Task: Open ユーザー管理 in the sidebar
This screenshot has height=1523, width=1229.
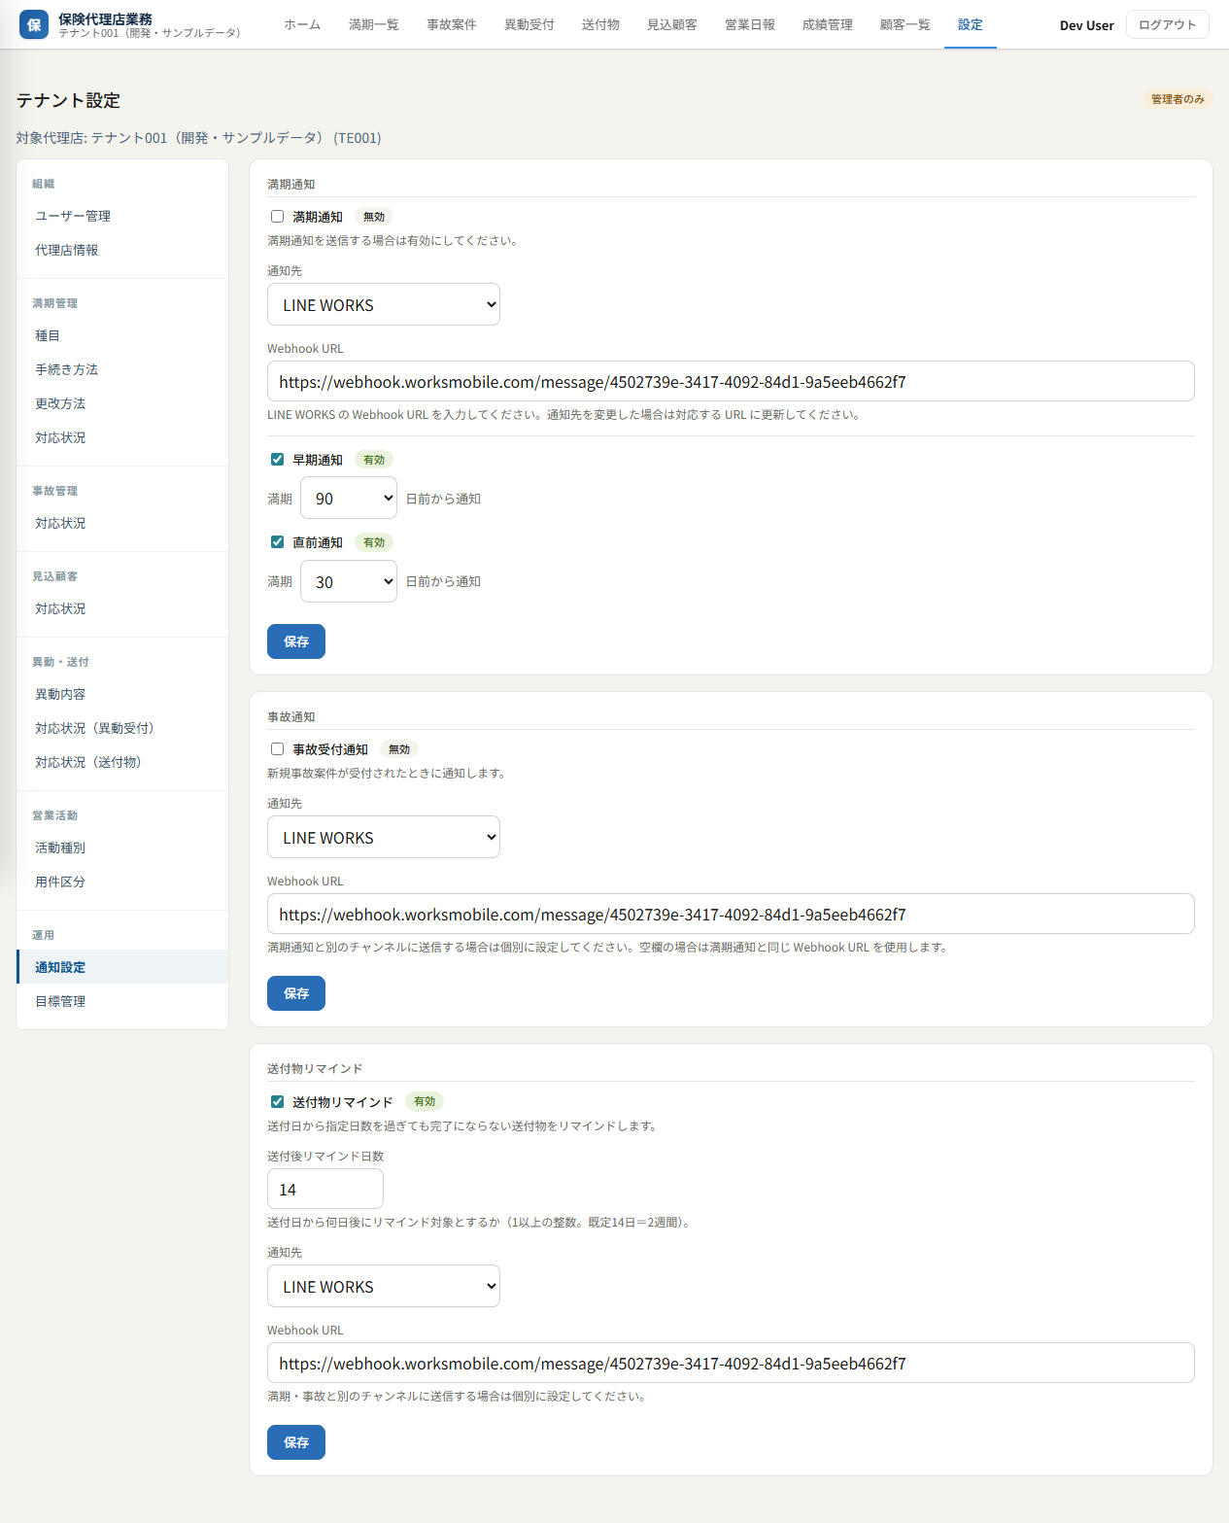Action: (x=122, y=216)
